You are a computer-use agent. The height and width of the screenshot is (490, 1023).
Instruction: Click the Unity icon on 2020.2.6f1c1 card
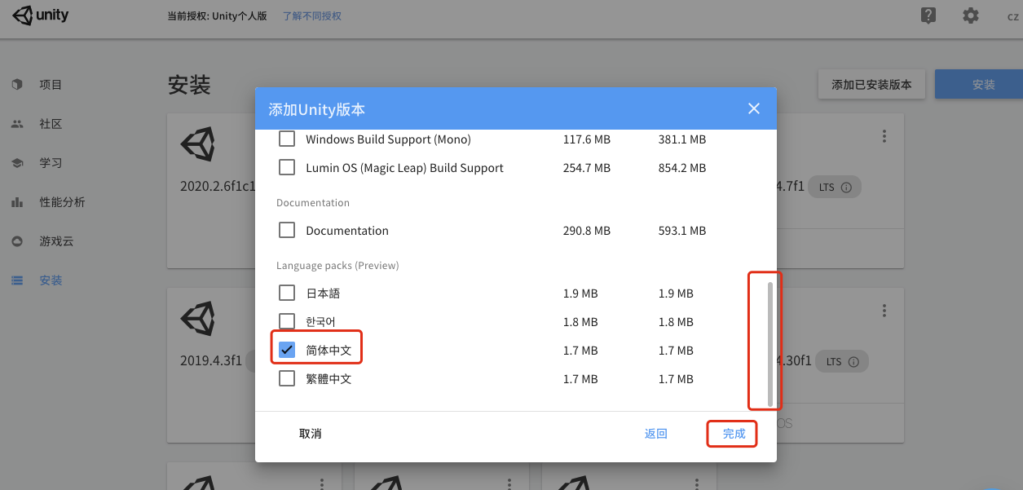click(x=198, y=144)
